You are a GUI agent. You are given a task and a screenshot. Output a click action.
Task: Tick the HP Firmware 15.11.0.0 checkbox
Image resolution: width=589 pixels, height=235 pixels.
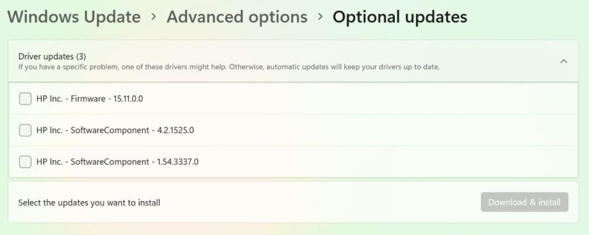click(25, 99)
